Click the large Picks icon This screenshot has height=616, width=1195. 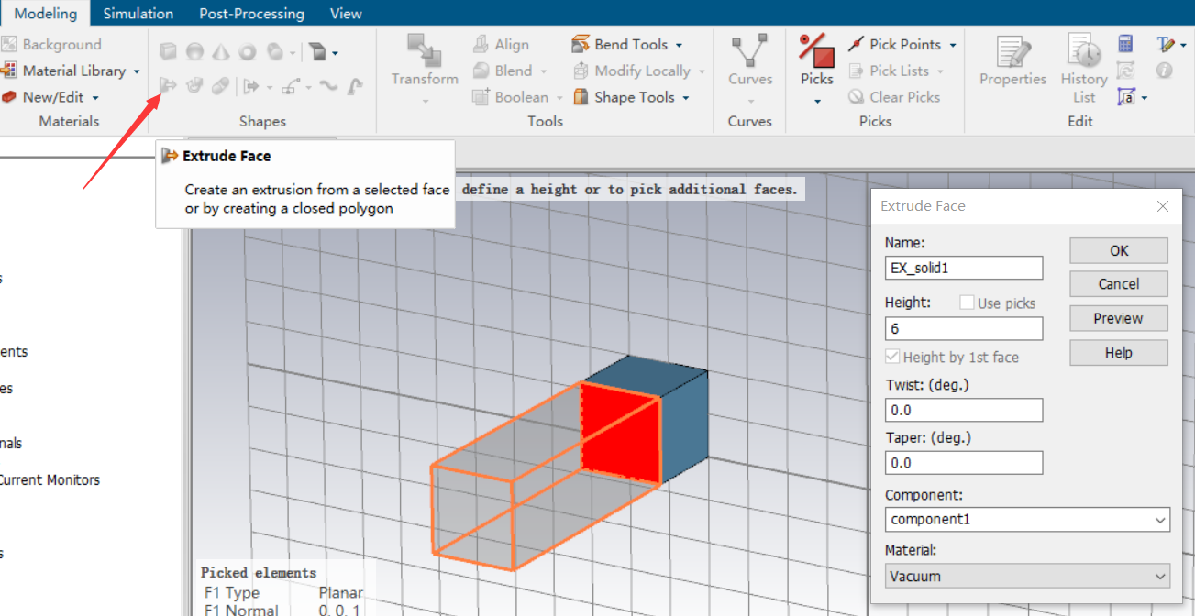click(x=816, y=50)
